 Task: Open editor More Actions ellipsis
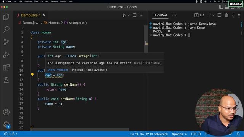click(x=141, y=15)
